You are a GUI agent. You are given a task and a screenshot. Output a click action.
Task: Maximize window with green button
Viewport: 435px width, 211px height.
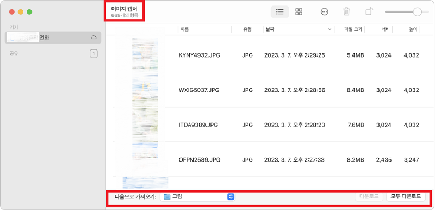point(29,12)
